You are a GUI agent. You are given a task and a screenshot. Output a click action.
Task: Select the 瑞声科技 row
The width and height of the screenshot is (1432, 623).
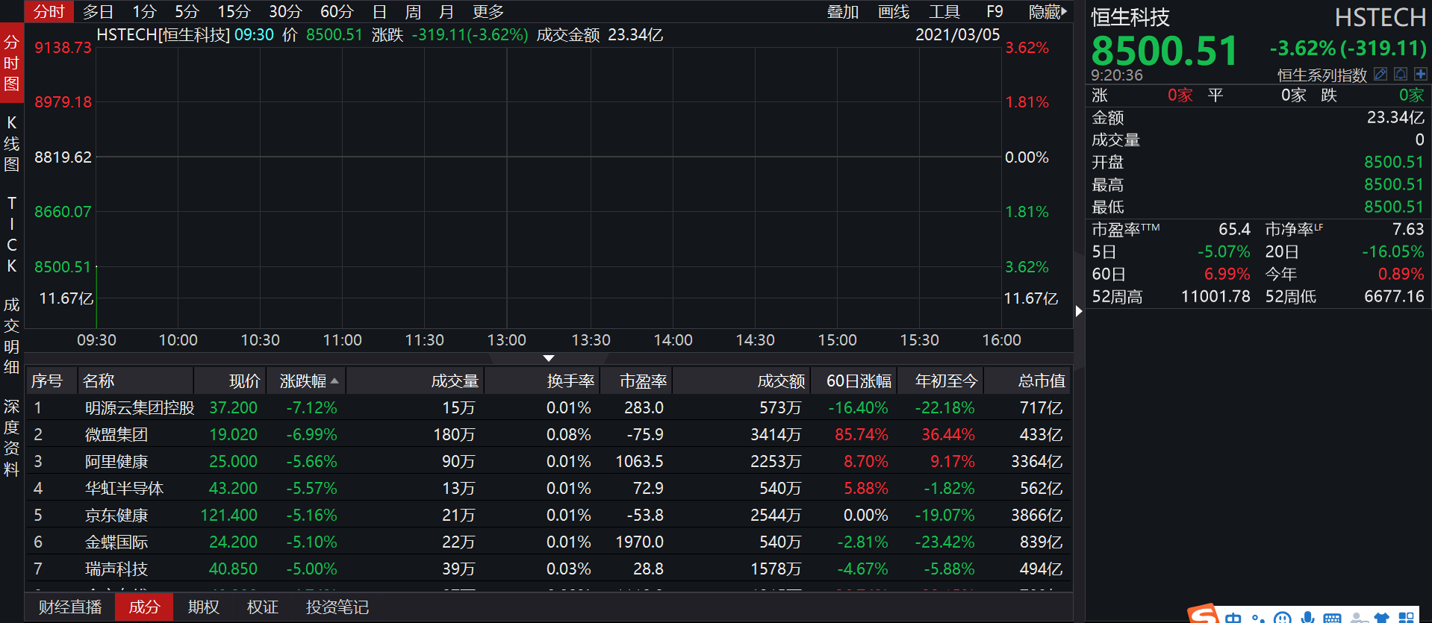(549, 569)
